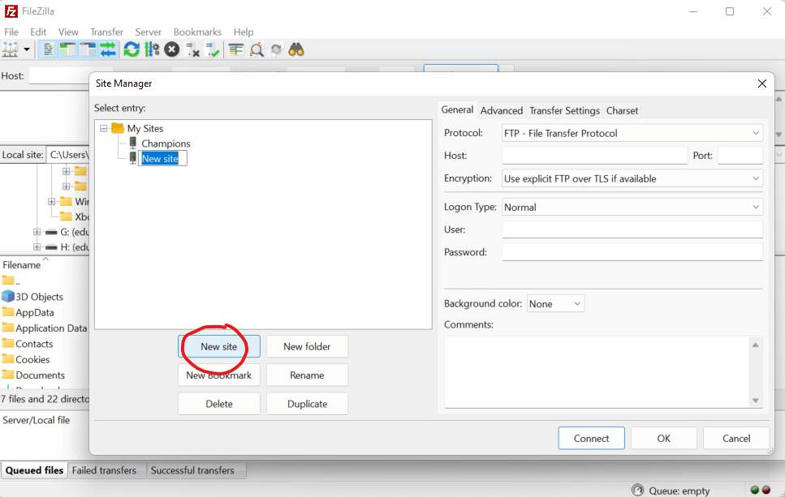The image size is (785, 497).
Task: Collapse the My Sites tree node
Action: click(104, 128)
